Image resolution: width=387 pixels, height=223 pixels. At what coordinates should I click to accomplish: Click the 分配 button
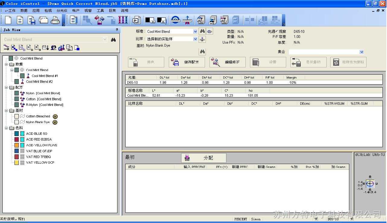pos(204,158)
